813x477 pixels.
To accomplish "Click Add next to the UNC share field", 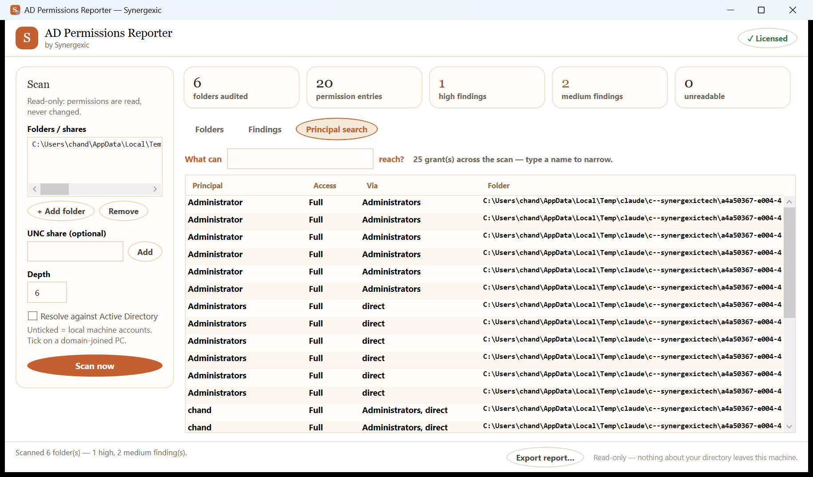I will tap(145, 252).
